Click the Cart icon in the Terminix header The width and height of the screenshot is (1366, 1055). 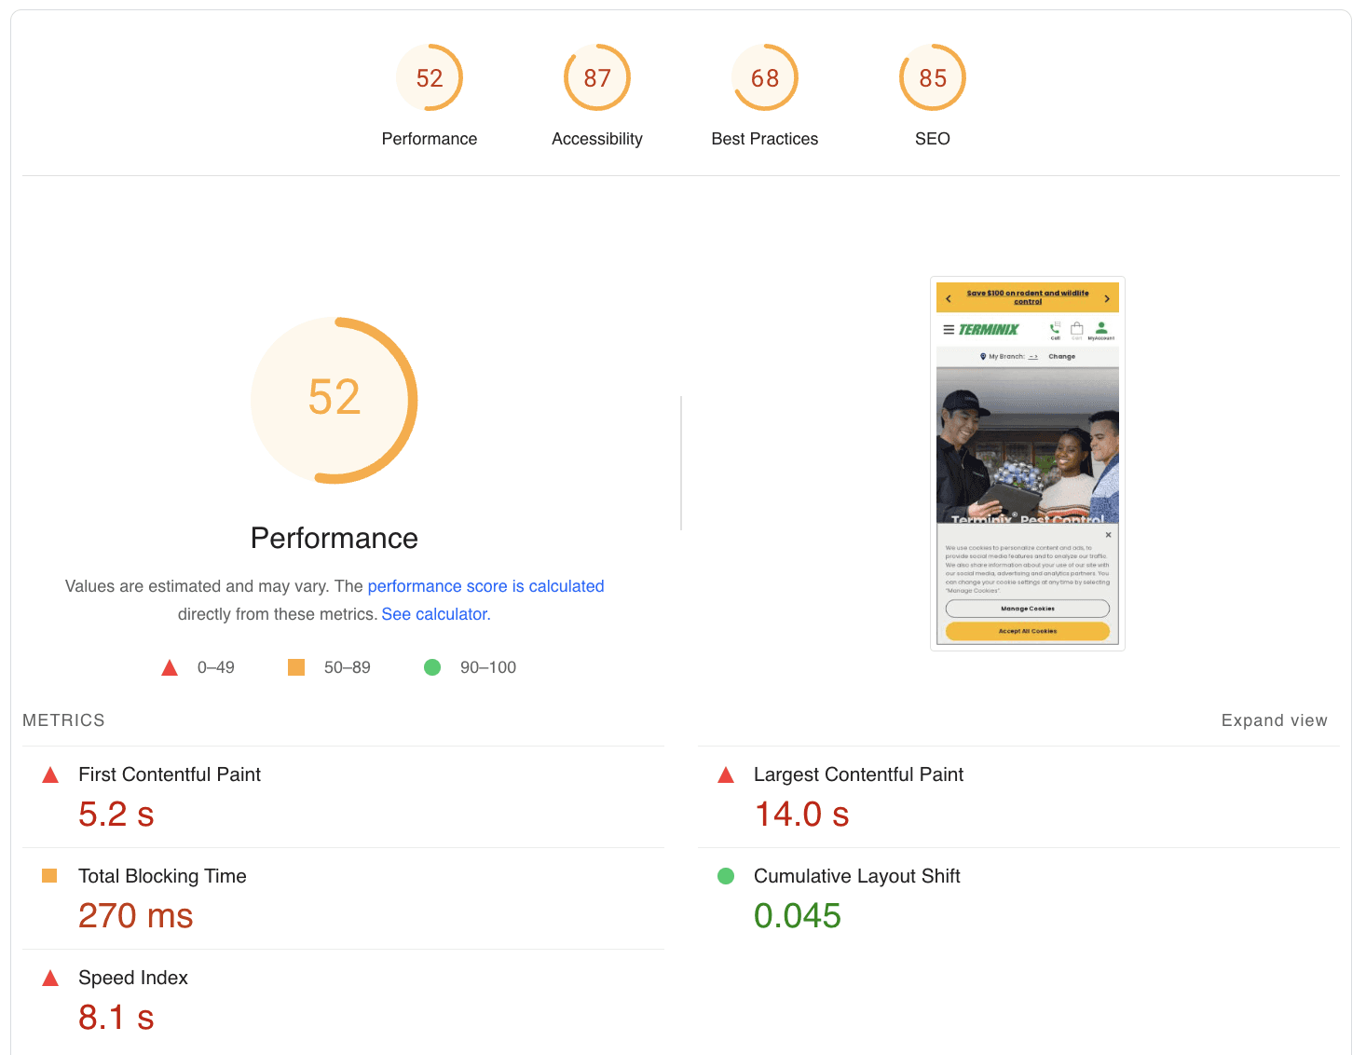[1077, 329]
